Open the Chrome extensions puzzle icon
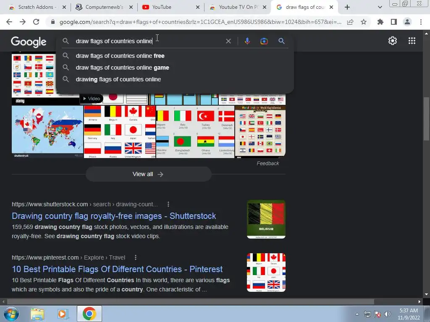430x322 pixels. [380, 22]
